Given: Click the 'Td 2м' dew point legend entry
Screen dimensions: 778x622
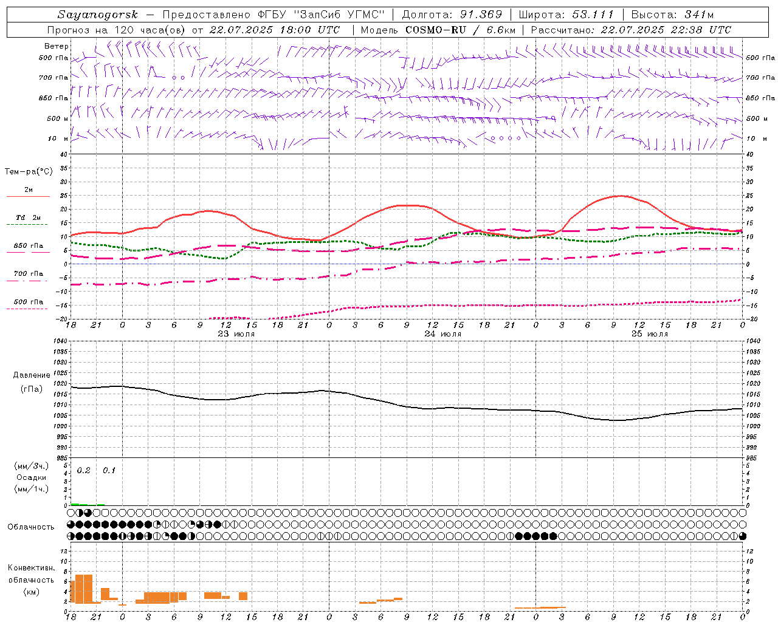Looking at the screenshot, I should pyautogui.click(x=29, y=217).
